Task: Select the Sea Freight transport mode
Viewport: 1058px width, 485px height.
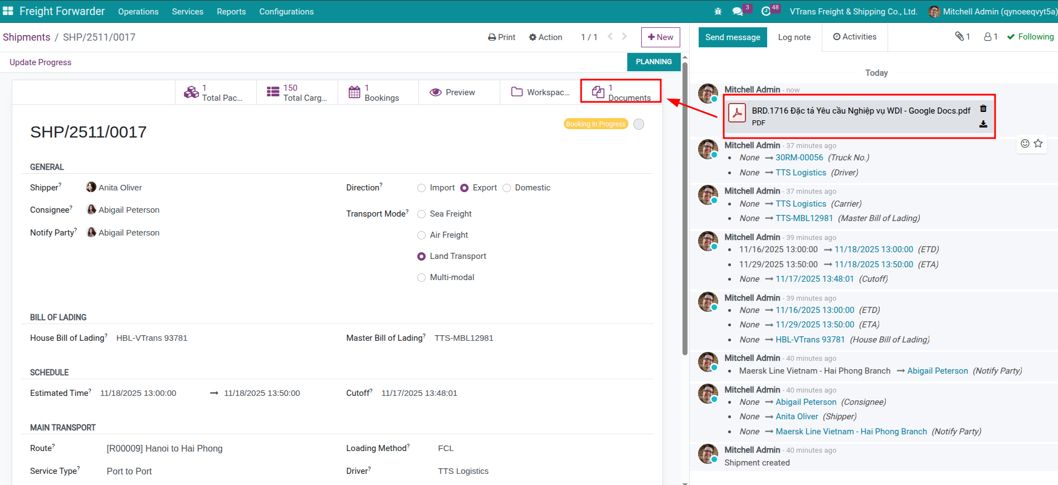Action: pyautogui.click(x=422, y=214)
